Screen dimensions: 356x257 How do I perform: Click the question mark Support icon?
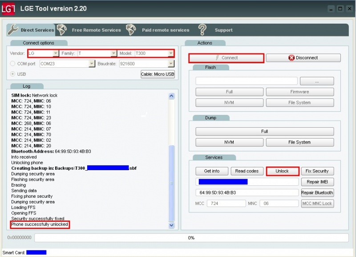(202, 30)
